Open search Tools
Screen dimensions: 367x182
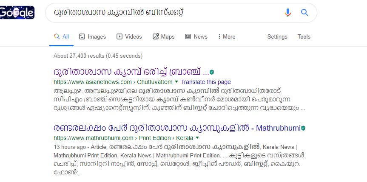304,36
